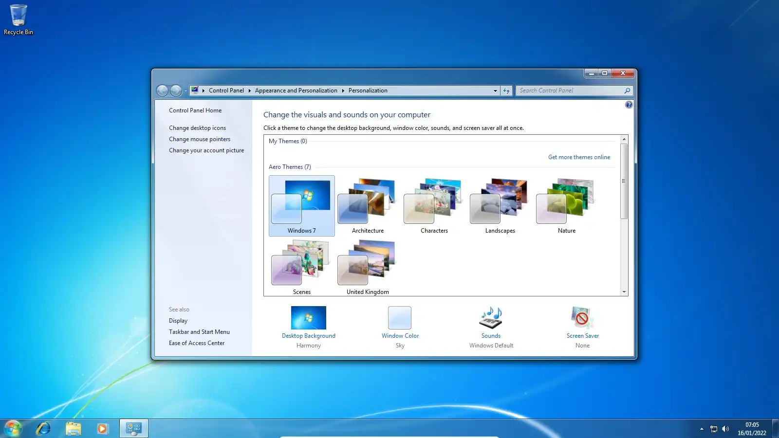Open Change mouse pointers link
Screen dimensions: 779x438
click(x=200, y=139)
